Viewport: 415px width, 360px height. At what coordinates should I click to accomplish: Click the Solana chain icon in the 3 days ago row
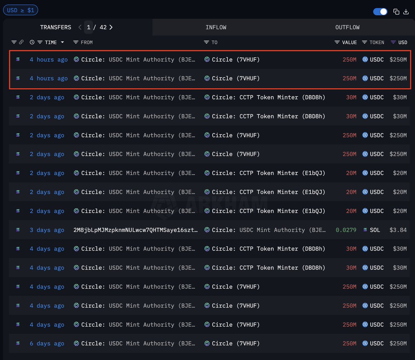[x=18, y=230]
